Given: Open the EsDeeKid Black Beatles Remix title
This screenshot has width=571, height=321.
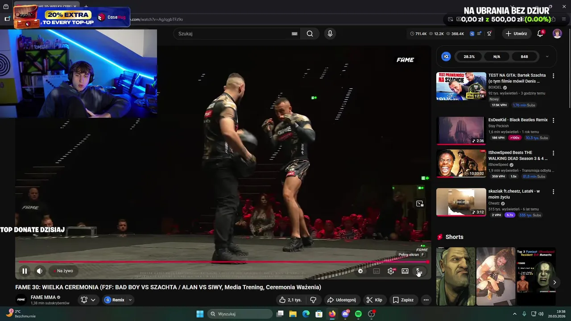Looking at the screenshot, I should (518, 120).
